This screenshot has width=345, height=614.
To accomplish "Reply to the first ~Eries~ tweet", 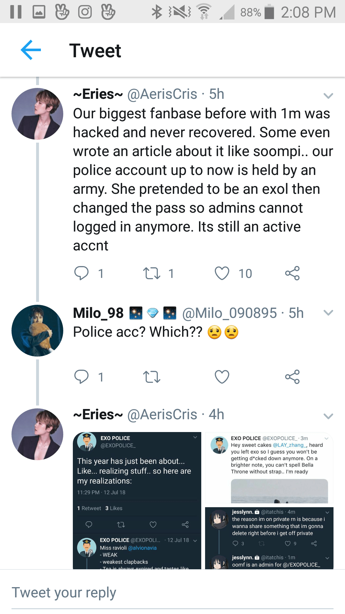I will point(81,273).
